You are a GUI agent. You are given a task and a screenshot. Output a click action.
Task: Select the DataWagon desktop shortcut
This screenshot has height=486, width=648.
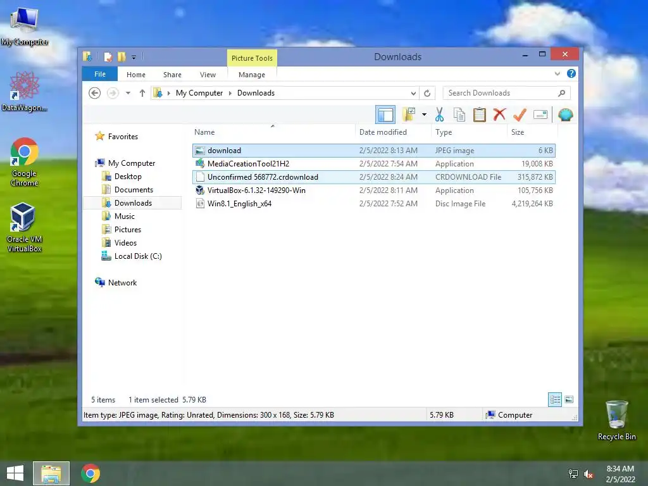tap(25, 92)
